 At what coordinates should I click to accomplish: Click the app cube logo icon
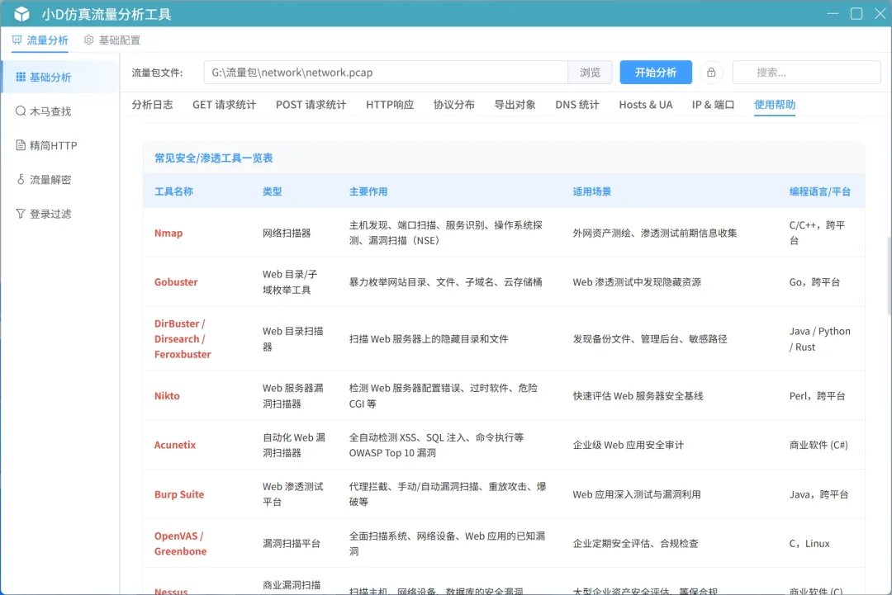(x=21, y=14)
